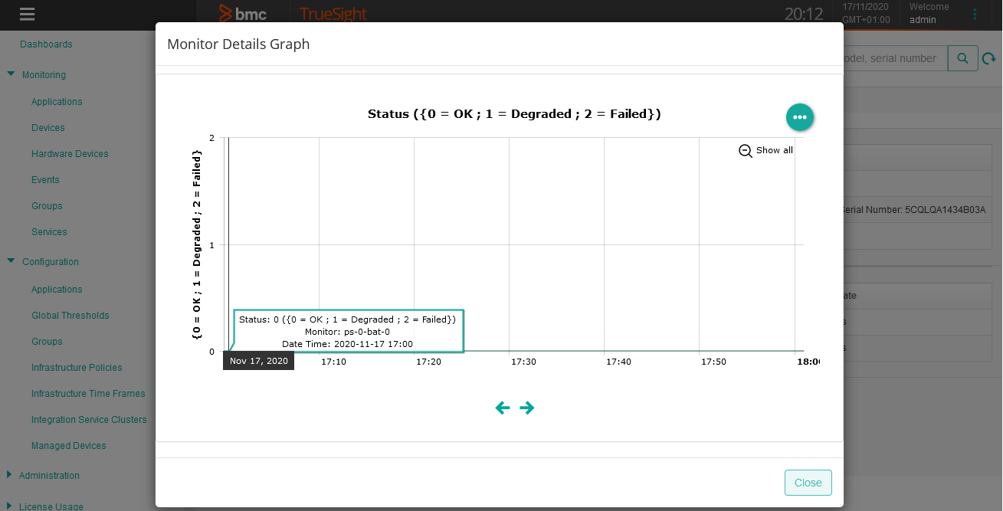Navigate to the Events page

(x=44, y=179)
